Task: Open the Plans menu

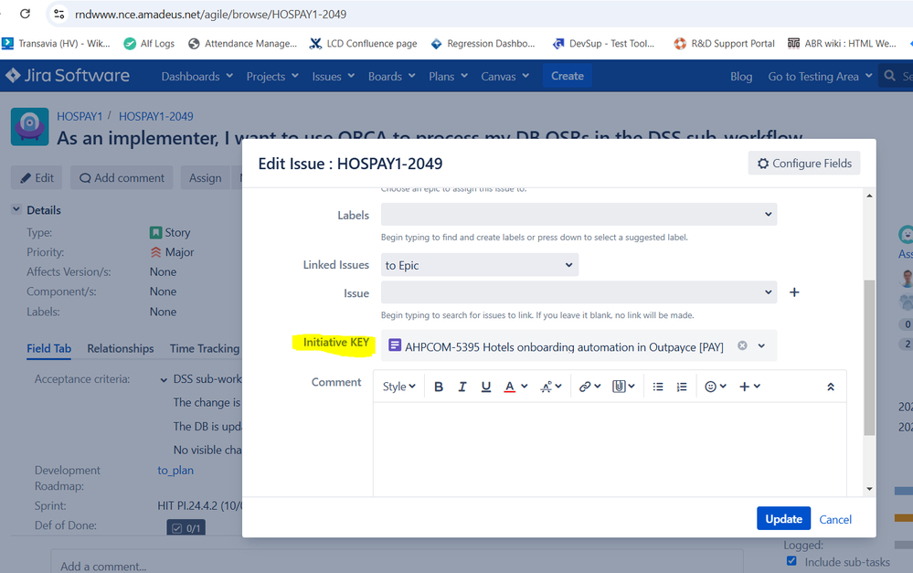Action: point(448,76)
